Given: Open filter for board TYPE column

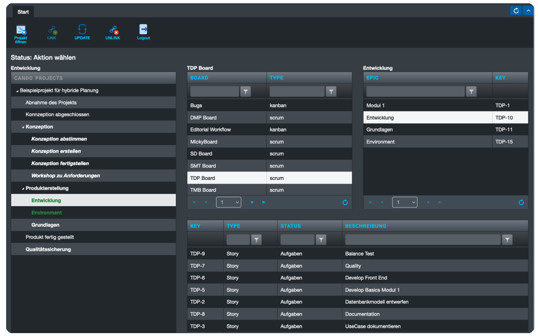Looking at the screenshot, I should point(331,92).
